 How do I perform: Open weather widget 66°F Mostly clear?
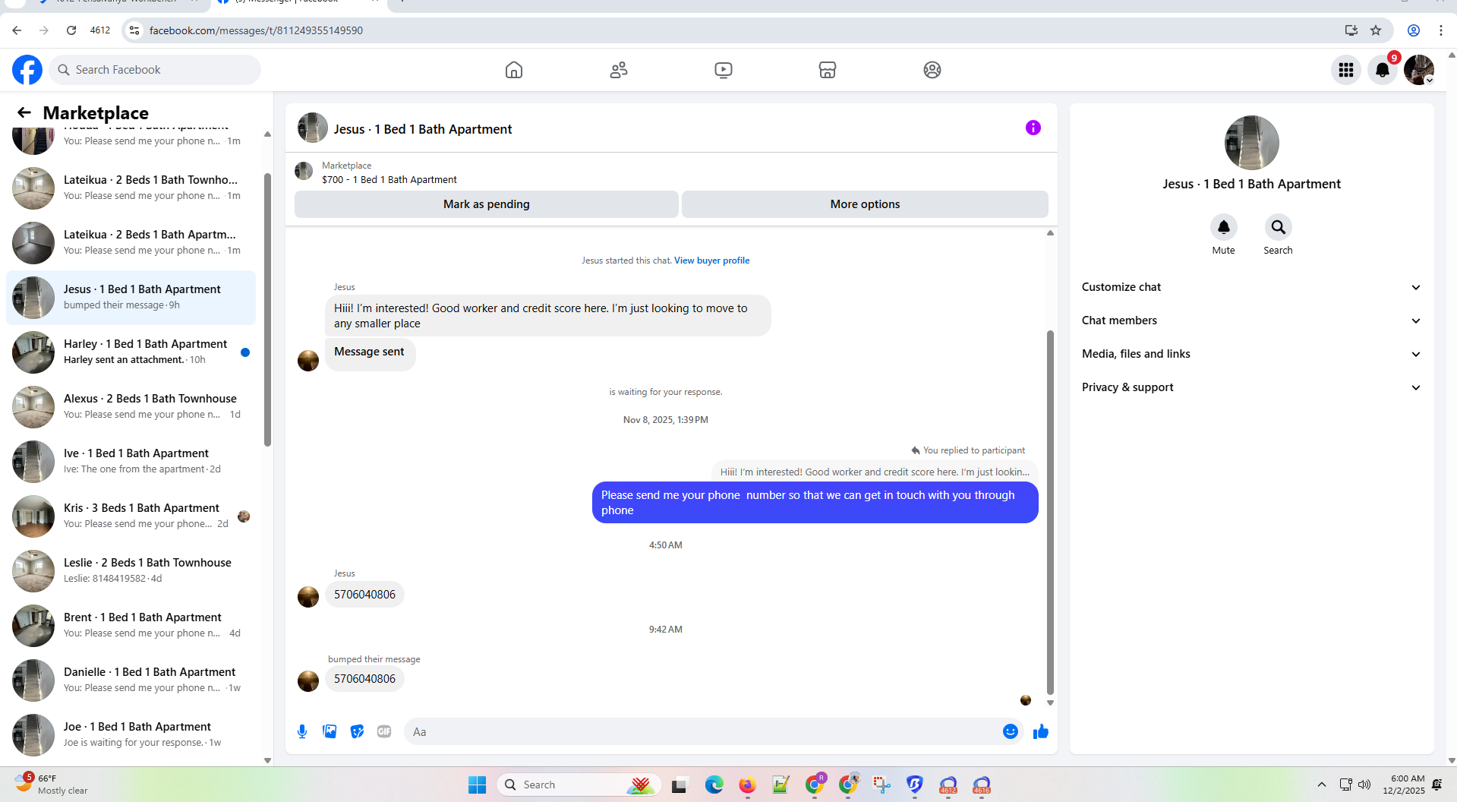pos(52,784)
